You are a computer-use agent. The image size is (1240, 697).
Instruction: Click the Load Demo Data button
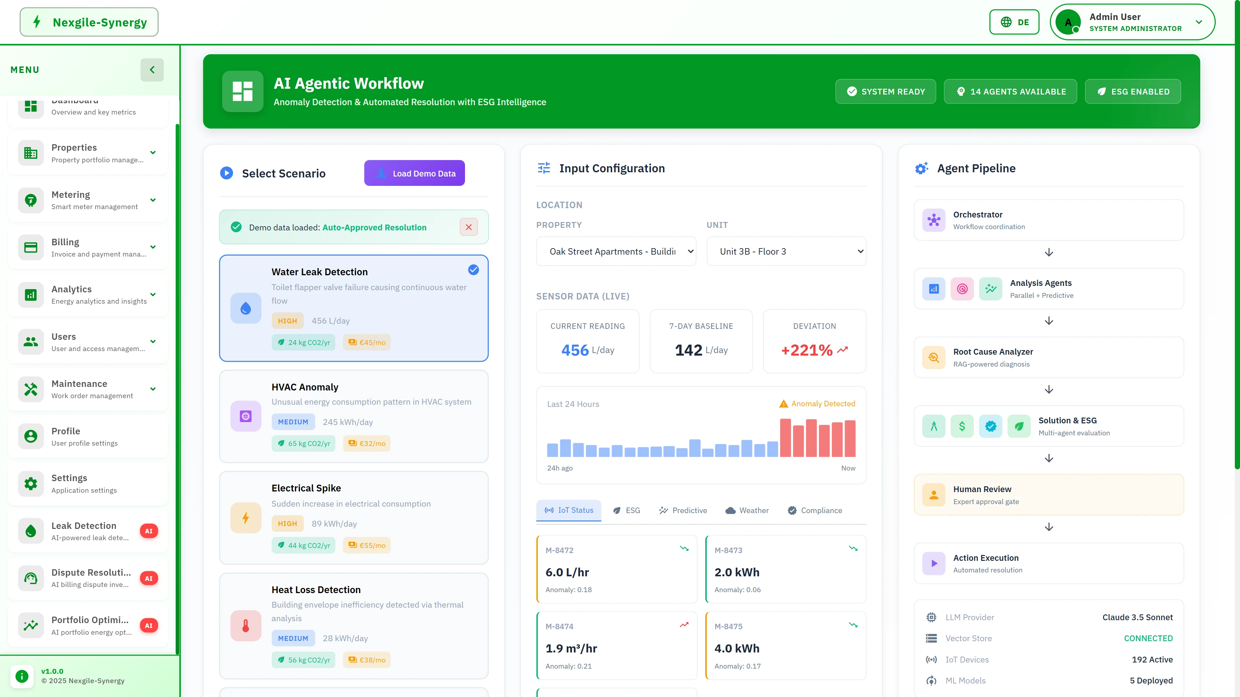(414, 173)
